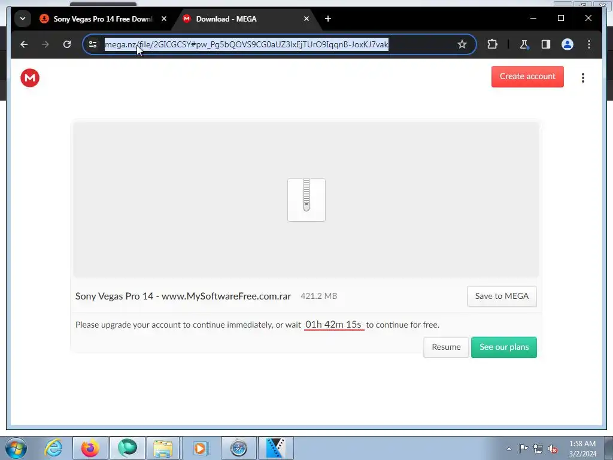Open the compass taskbar icon

238,448
